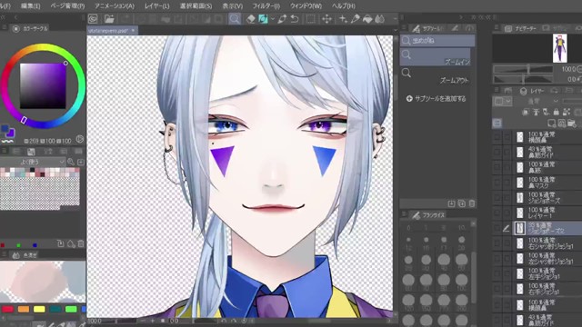Click the copy sub tool icon beside trash

tap(461, 203)
